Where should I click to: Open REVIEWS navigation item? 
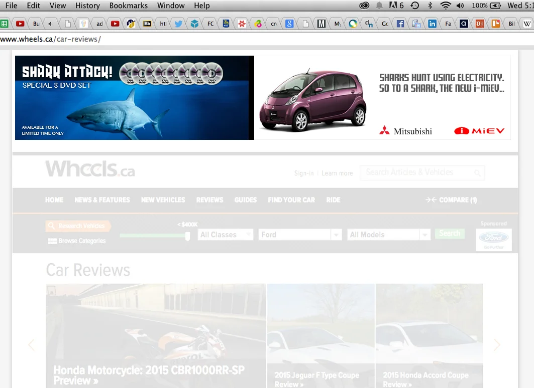pyautogui.click(x=210, y=200)
